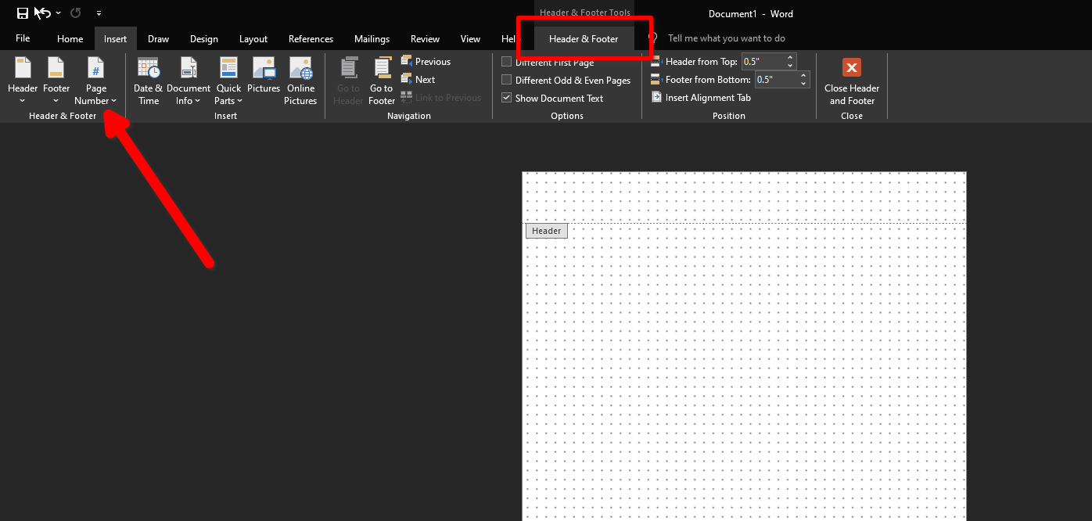Undo the last action
This screenshot has width=1092, height=521.
click(43, 13)
